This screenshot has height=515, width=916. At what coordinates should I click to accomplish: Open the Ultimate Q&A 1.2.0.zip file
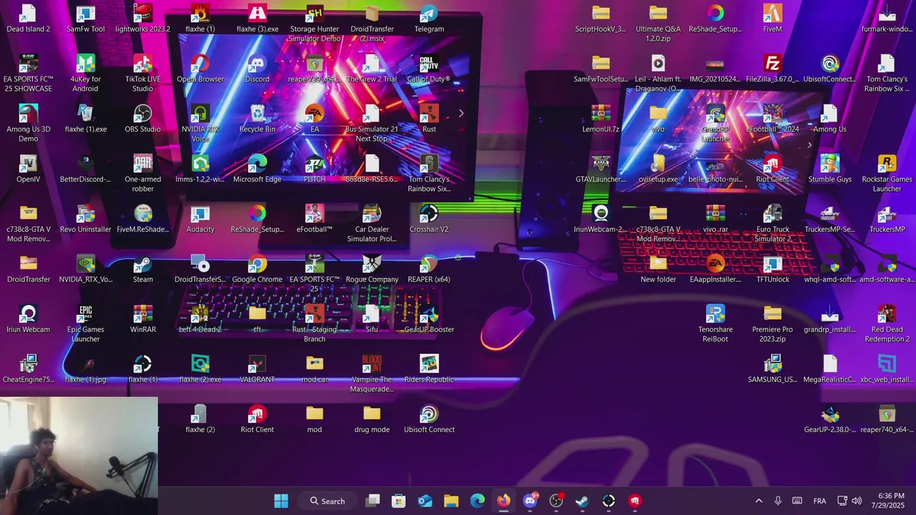click(658, 24)
